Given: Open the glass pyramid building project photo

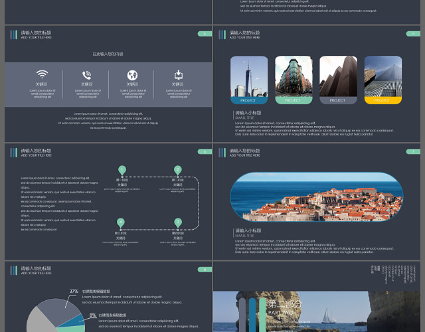Looking at the screenshot, I should point(383,76).
